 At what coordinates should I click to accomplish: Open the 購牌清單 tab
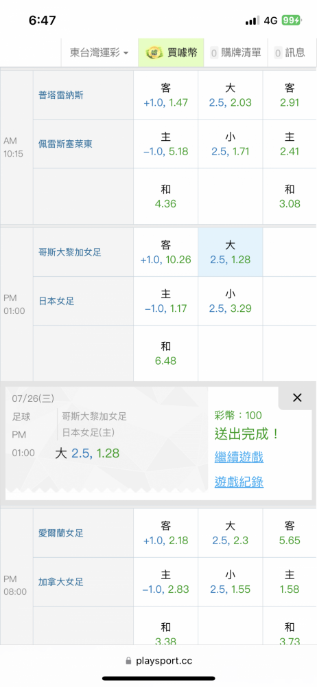pos(235,53)
